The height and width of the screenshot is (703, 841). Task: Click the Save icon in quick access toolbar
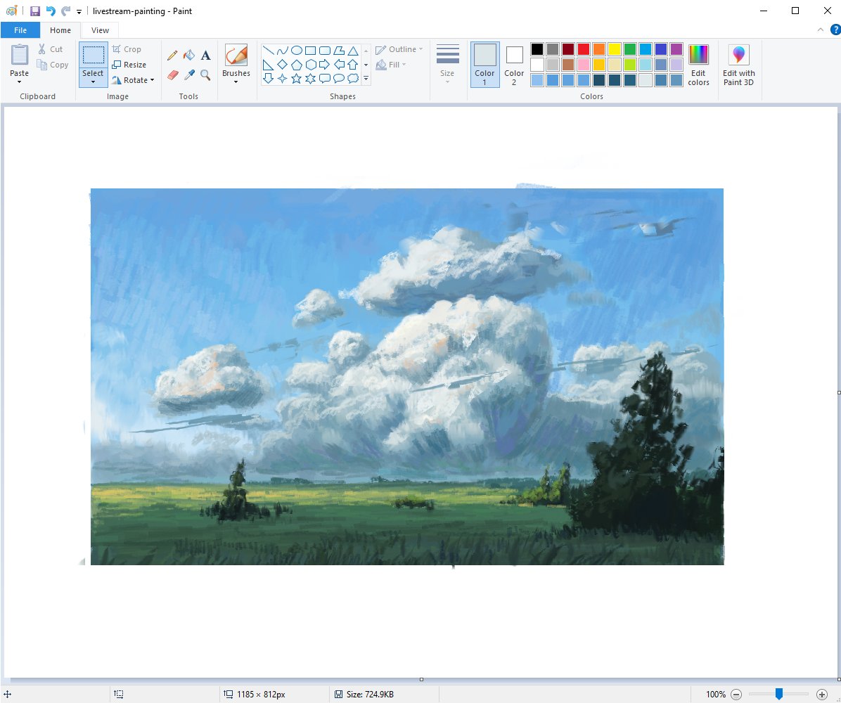coord(35,11)
